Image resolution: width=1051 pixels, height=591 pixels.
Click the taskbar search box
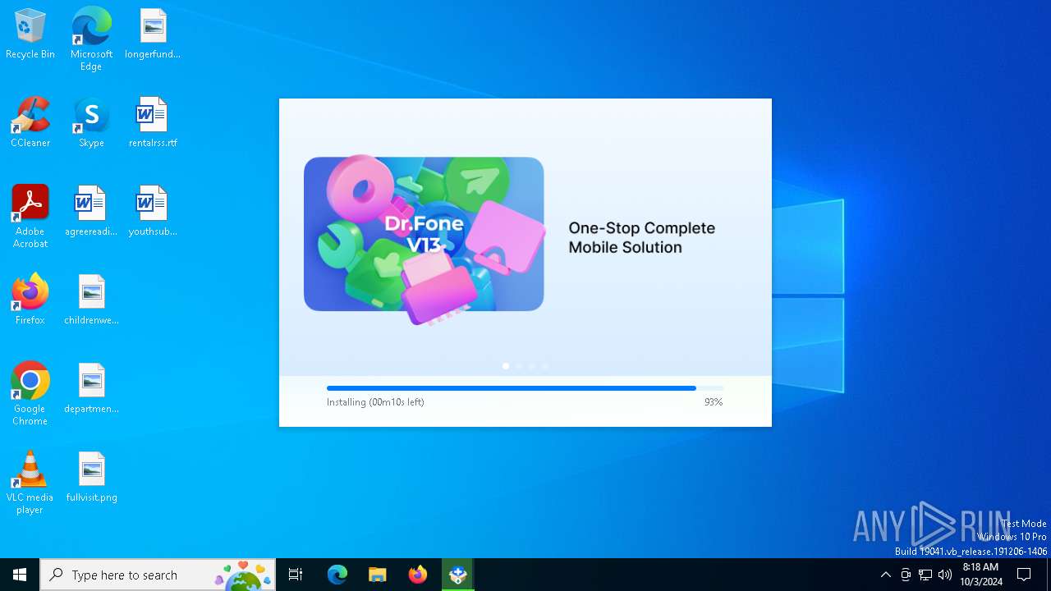pos(158,575)
